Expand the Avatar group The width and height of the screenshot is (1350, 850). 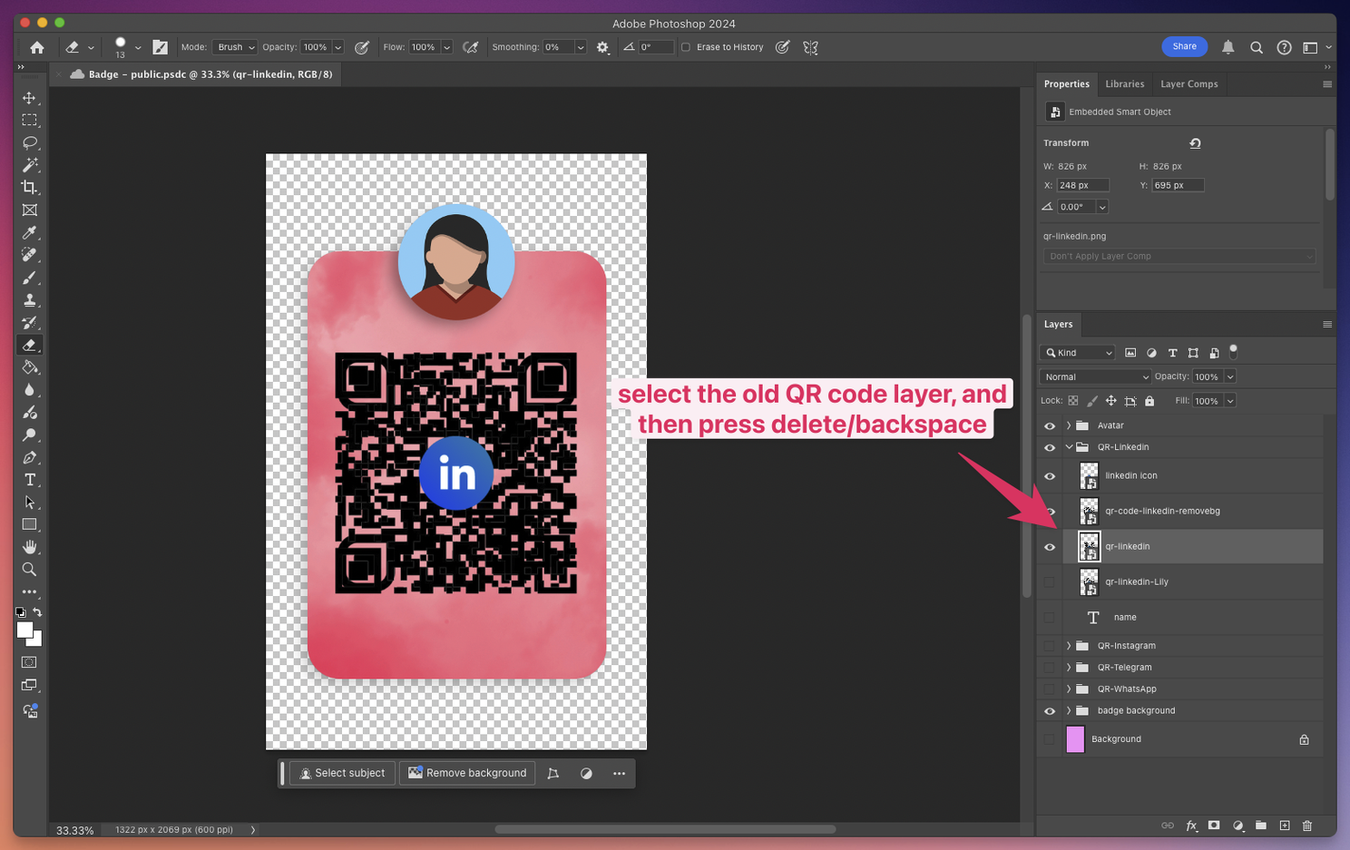pyautogui.click(x=1069, y=425)
